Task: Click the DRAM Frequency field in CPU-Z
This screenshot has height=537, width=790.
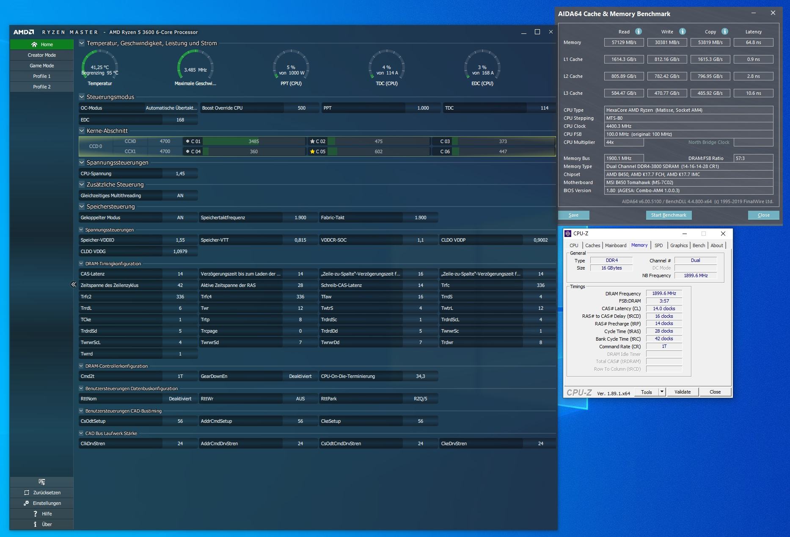Action: pyautogui.click(x=664, y=293)
